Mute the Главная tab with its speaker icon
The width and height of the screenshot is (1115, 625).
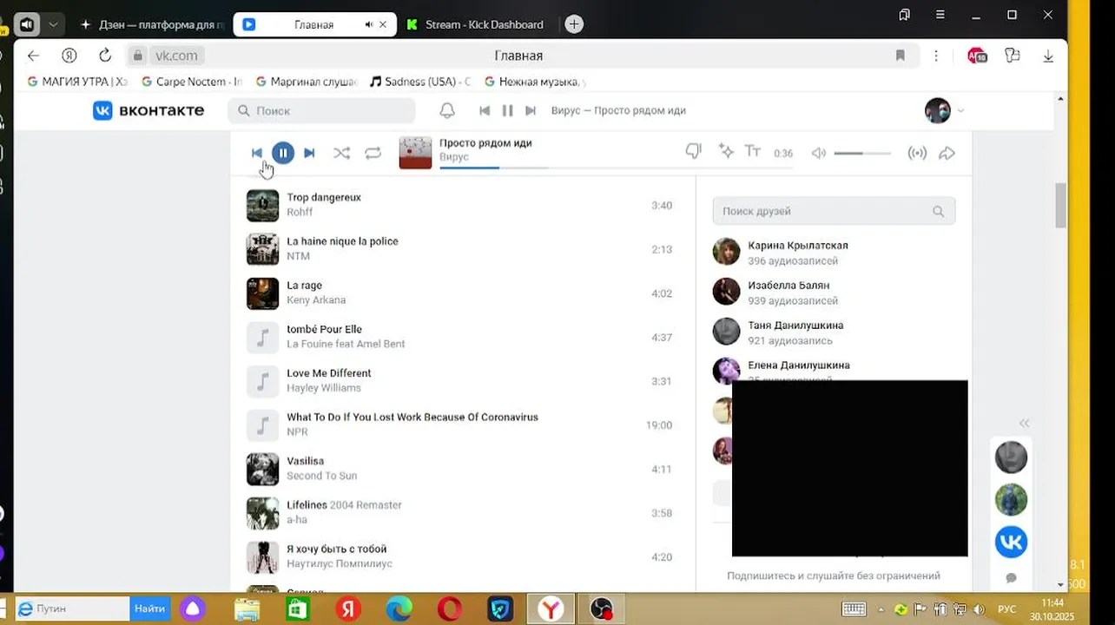[x=368, y=24]
